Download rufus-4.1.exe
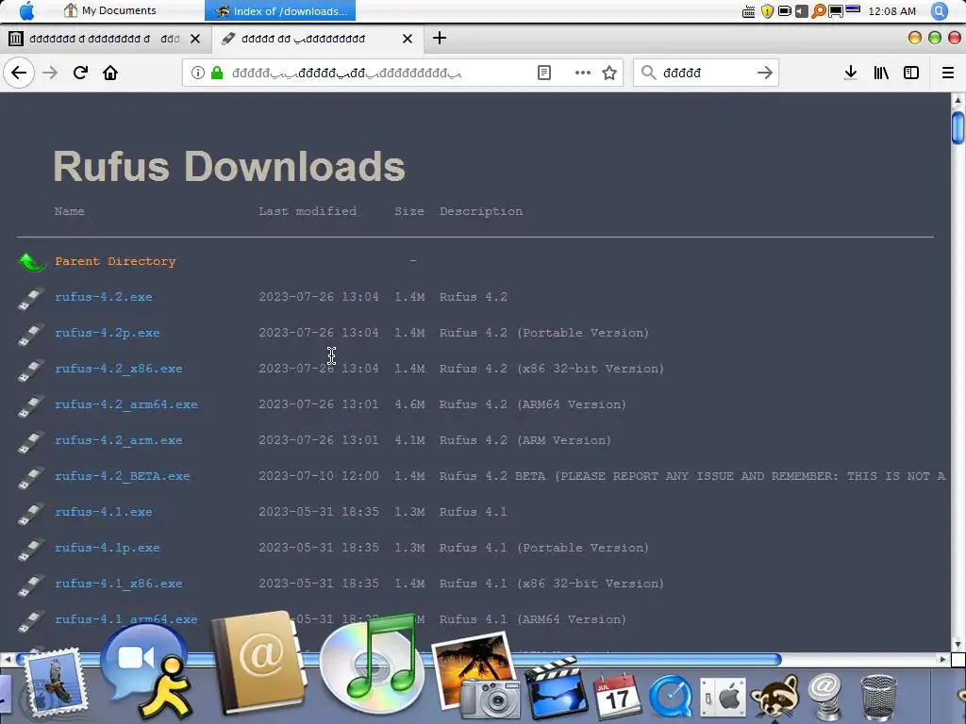The height and width of the screenshot is (724, 966). pyautogui.click(x=104, y=512)
